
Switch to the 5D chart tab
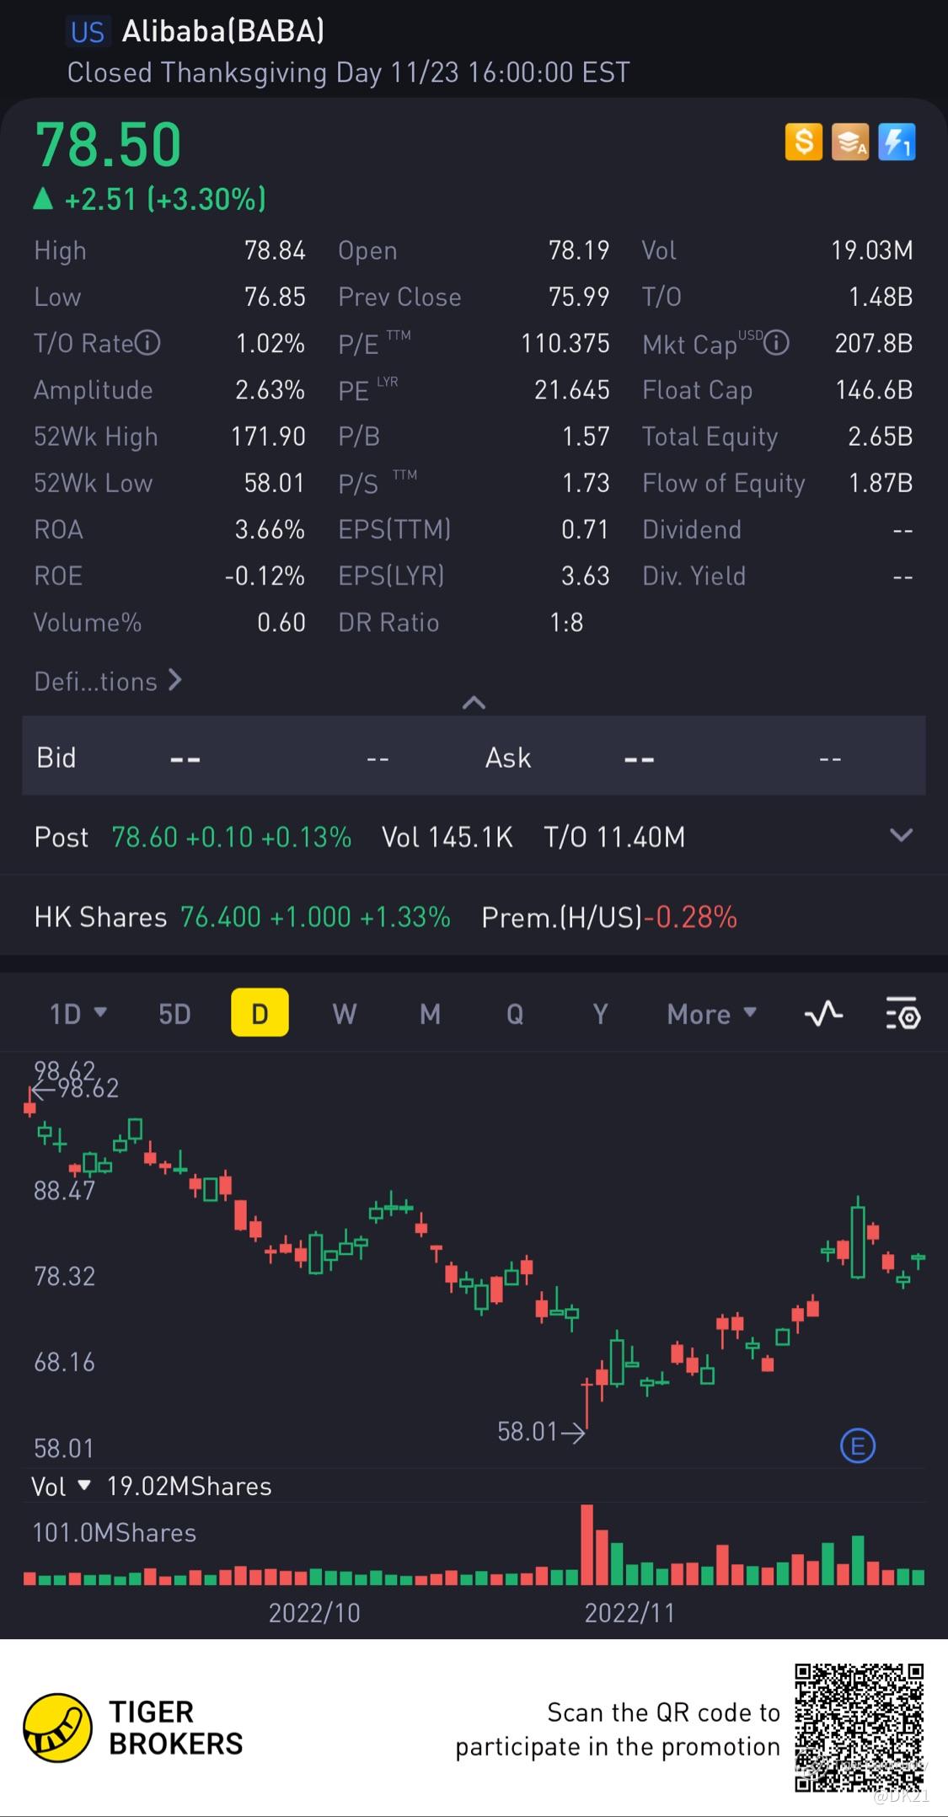pyautogui.click(x=174, y=1014)
